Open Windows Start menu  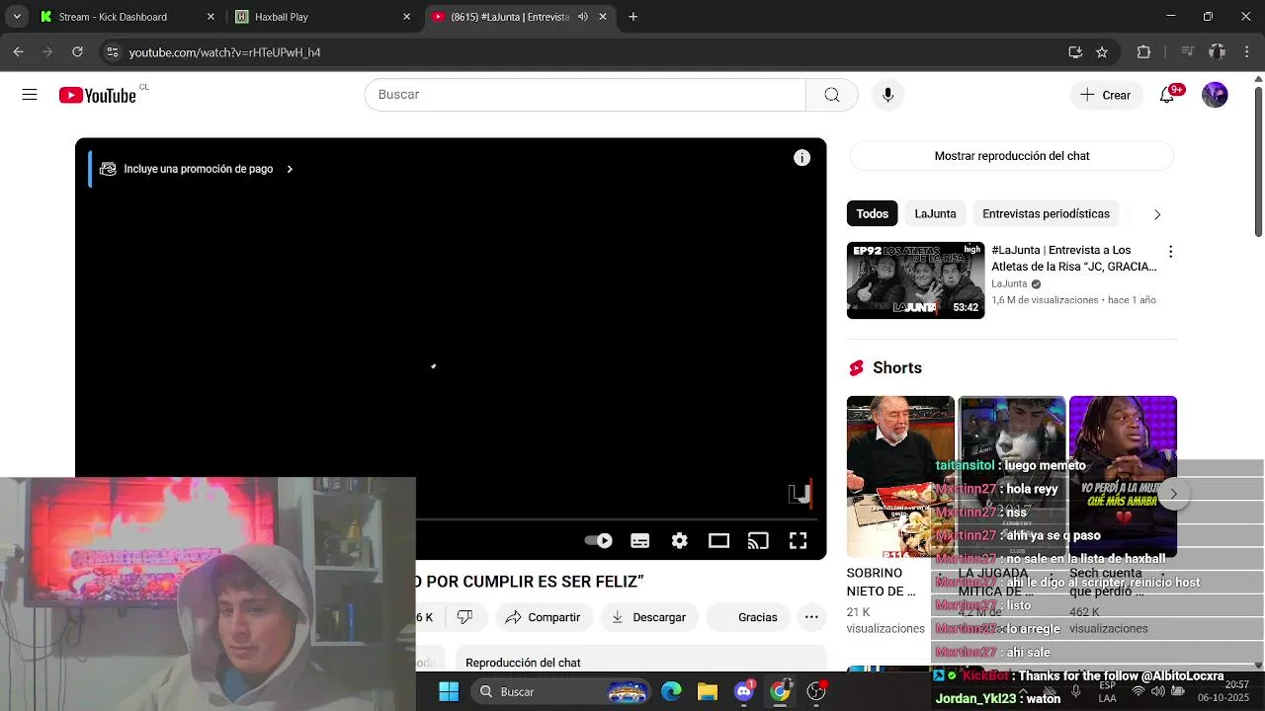(x=449, y=691)
